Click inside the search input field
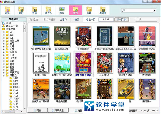This screenshot has height=114, width=161. click(x=139, y=10)
